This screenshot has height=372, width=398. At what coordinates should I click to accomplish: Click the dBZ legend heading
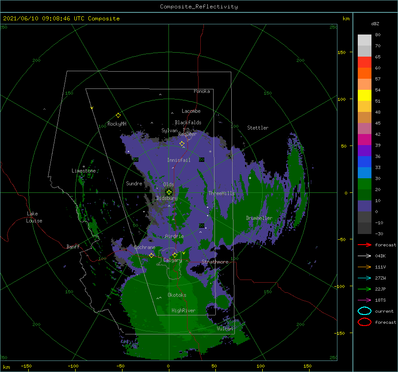click(375, 23)
